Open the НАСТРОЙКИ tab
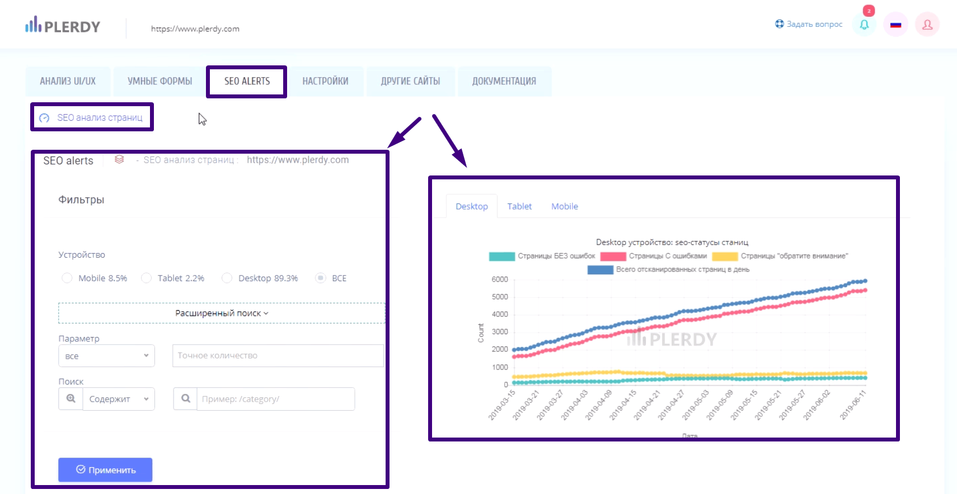 coord(325,81)
